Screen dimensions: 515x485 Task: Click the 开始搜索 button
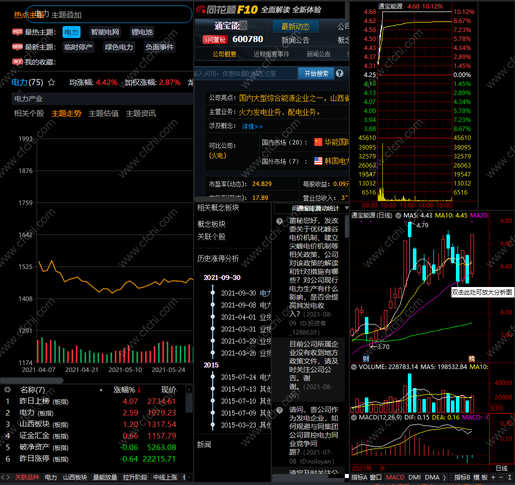[316, 73]
